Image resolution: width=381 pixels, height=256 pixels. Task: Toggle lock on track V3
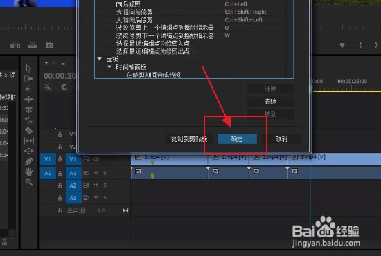(60, 134)
